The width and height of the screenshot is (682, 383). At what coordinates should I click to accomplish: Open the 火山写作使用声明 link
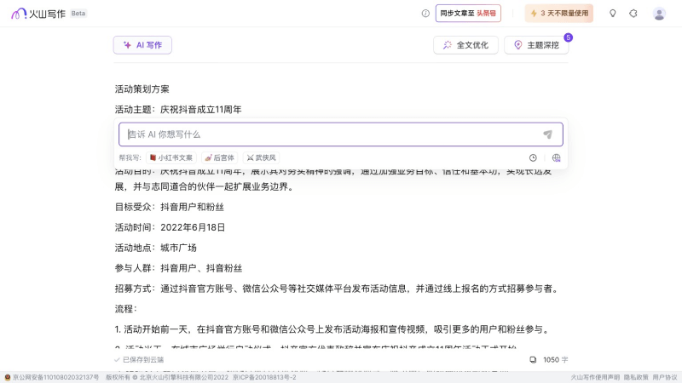[x=595, y=377]
